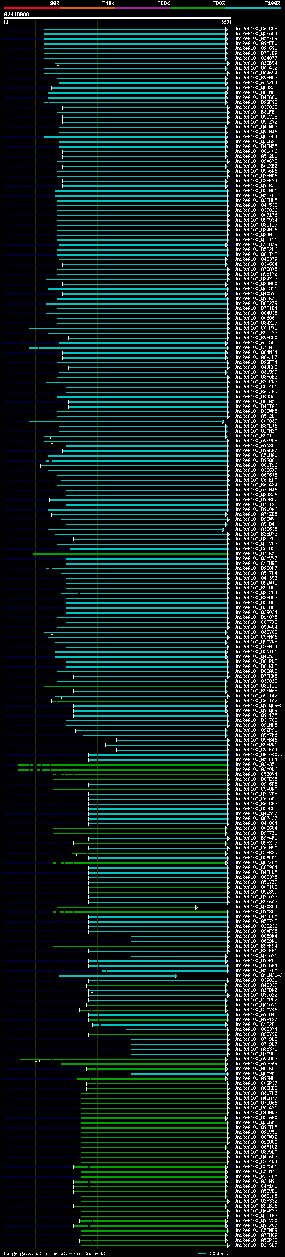Viewport: 285px width, 1257px height.
Task: Click label UniRef100_B9HNK3
Action: tap(256, 78)
